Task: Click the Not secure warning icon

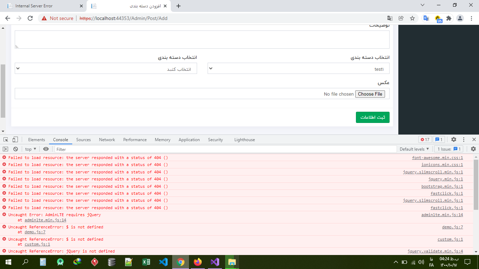Action: click(44, 18)
